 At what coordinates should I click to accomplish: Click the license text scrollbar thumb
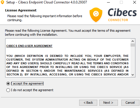coord(133,45)
